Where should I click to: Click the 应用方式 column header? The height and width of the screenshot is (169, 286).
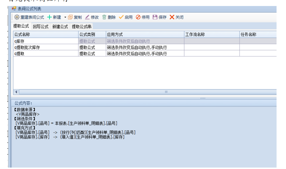pos(145,35)
